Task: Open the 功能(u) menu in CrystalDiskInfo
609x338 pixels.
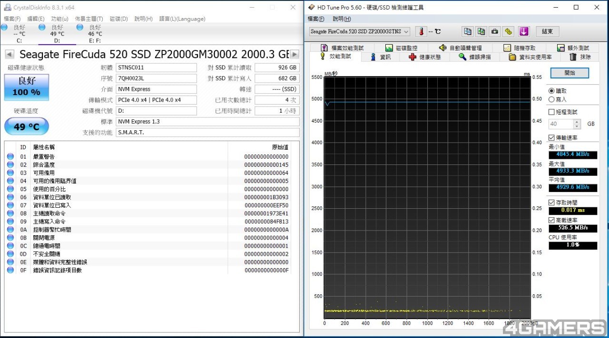Action: coord(59,19)
